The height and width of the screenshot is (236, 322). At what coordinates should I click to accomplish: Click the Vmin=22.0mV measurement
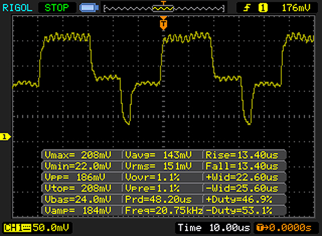78,166
